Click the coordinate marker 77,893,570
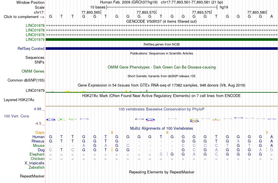 click(x=146, y=12)
